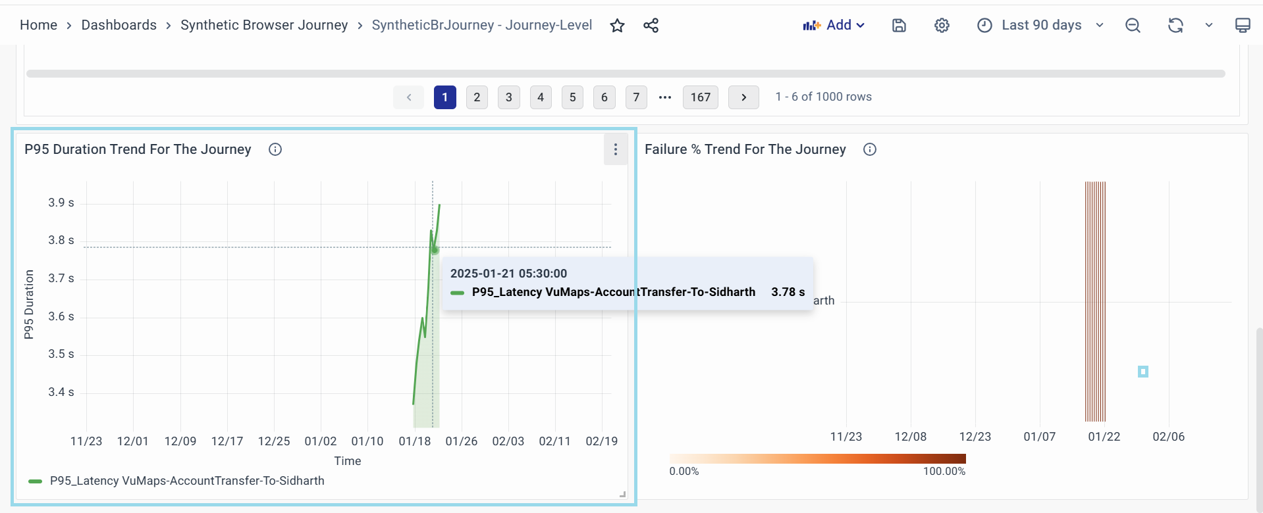Open Synthetic Browser Journey breadcrumb

[x=264, y=25]
